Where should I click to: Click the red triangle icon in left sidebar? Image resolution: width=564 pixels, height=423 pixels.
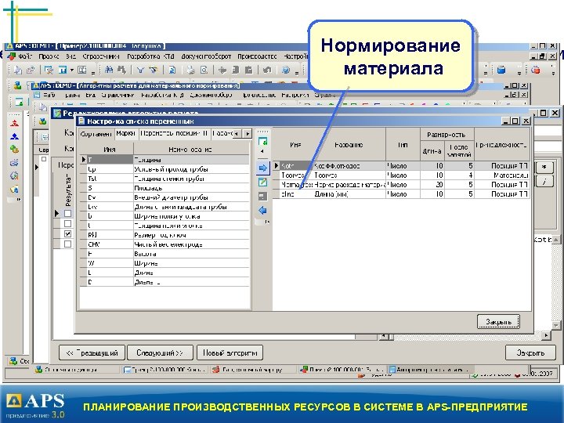coord(14,124)
